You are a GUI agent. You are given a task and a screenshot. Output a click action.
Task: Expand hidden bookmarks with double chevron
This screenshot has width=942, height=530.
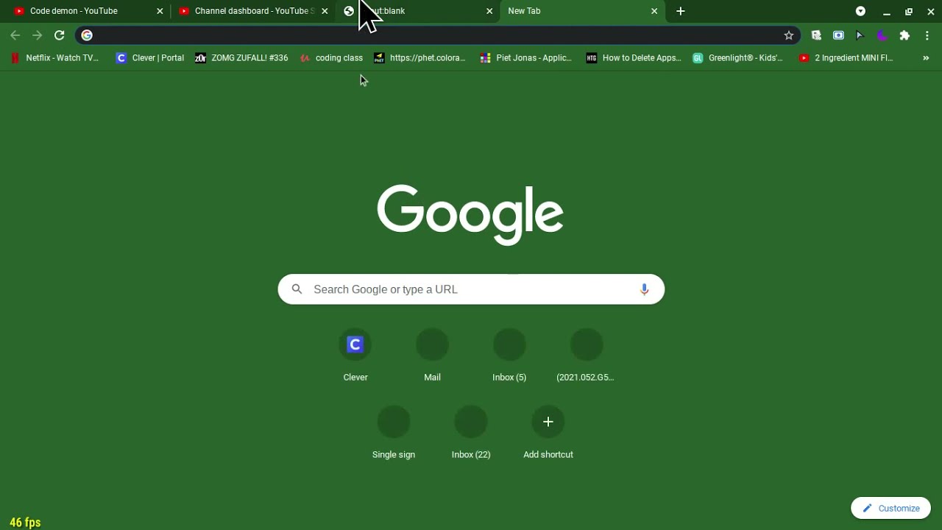pyautogui.click(x=926, y=58)
